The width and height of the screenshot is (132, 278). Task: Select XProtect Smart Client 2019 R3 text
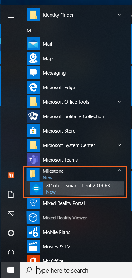[78, 186]
